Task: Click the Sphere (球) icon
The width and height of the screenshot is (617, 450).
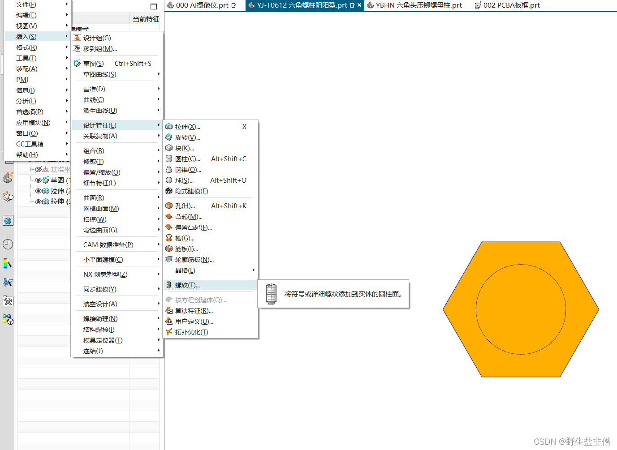Action: [169, 180]
